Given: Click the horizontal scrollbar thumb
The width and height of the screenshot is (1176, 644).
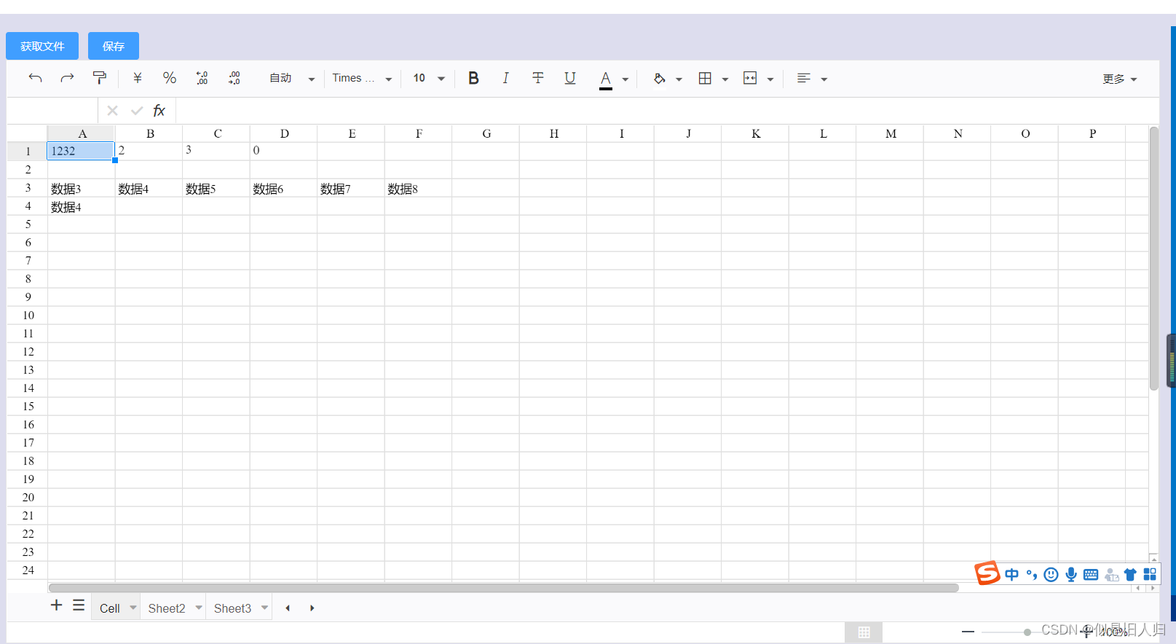Looking at the screenshot, I should [503, 588].
